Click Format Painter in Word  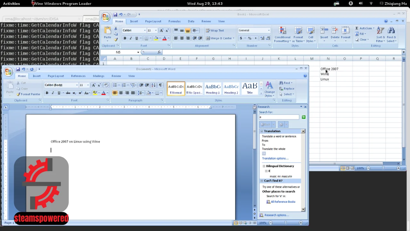28,94
